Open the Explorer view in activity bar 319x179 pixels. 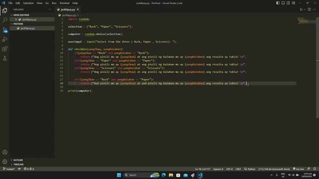pos(4,10)
